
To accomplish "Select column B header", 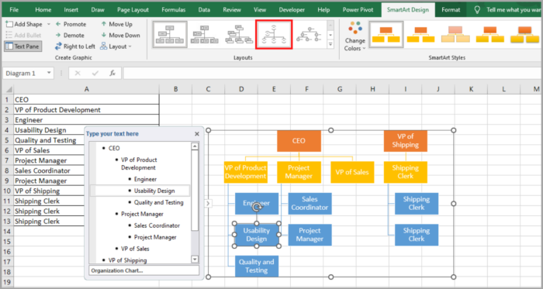I will coord(175,89).
